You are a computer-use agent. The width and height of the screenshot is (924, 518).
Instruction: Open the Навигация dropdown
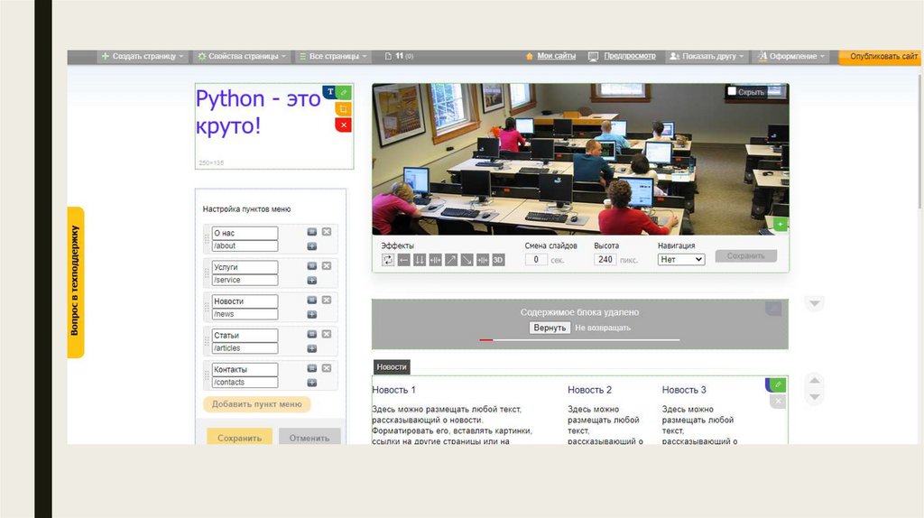[680, 259]
